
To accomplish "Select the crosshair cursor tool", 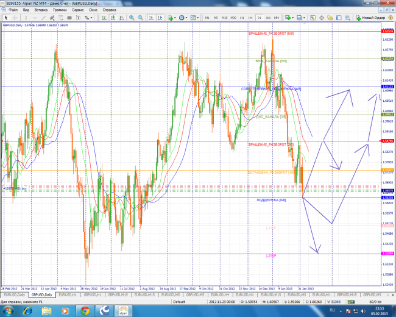I will pos(15,18).
